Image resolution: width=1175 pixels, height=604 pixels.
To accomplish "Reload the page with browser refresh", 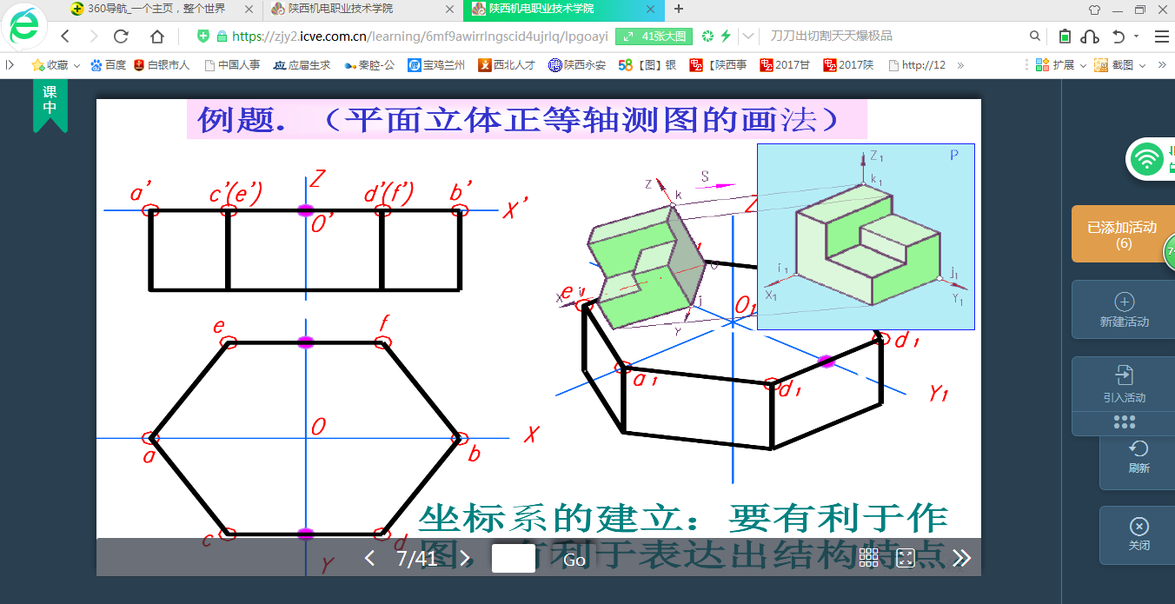I will coord(122,37).
